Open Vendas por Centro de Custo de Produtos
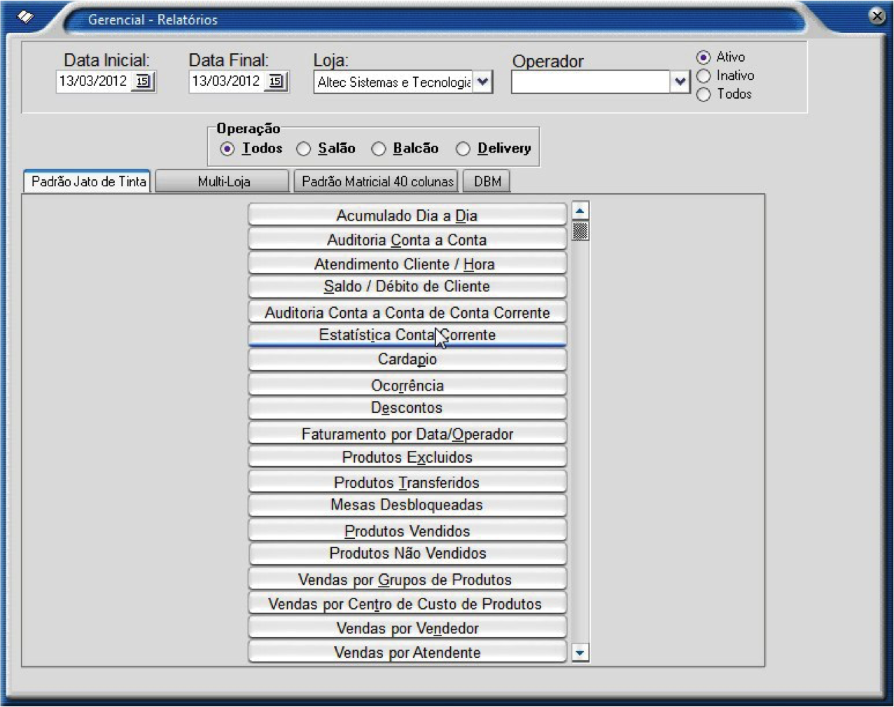This screenshot has width=894, height=707. [x=407, y=603]
